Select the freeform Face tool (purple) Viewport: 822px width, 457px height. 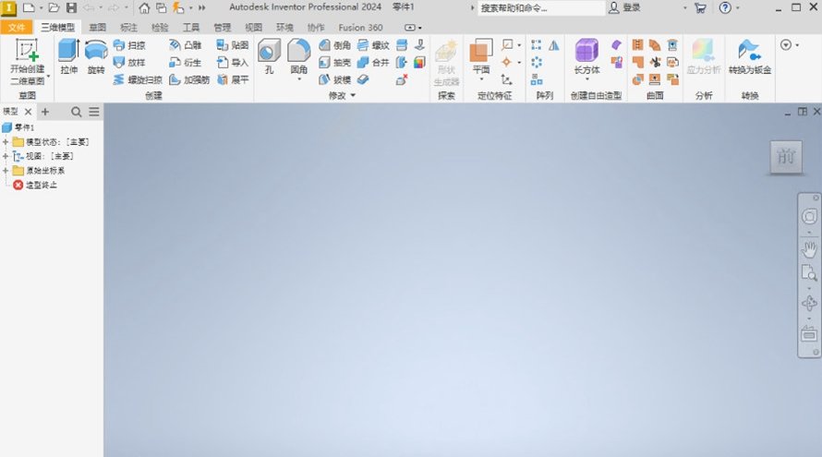[617, 45]
